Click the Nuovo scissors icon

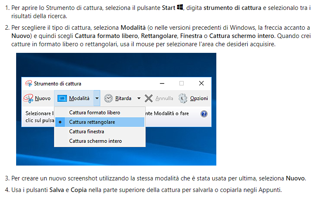pyautogui.click(x=28, y=98)
